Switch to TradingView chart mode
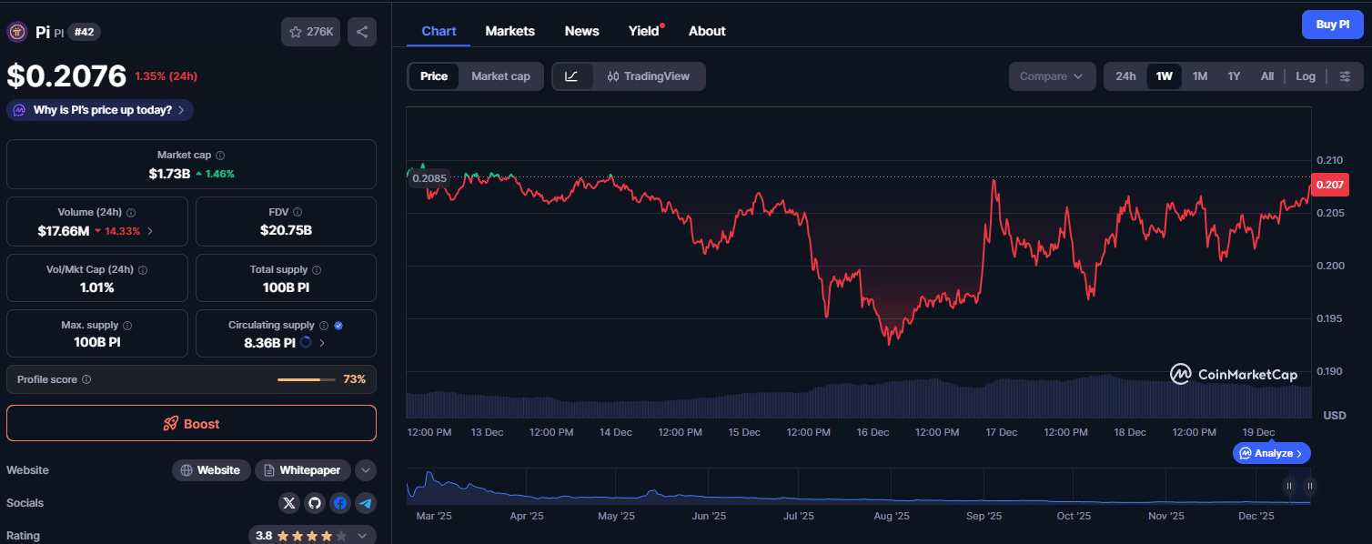Screen dimensions: 1372x544 click(x=648, y=76)
